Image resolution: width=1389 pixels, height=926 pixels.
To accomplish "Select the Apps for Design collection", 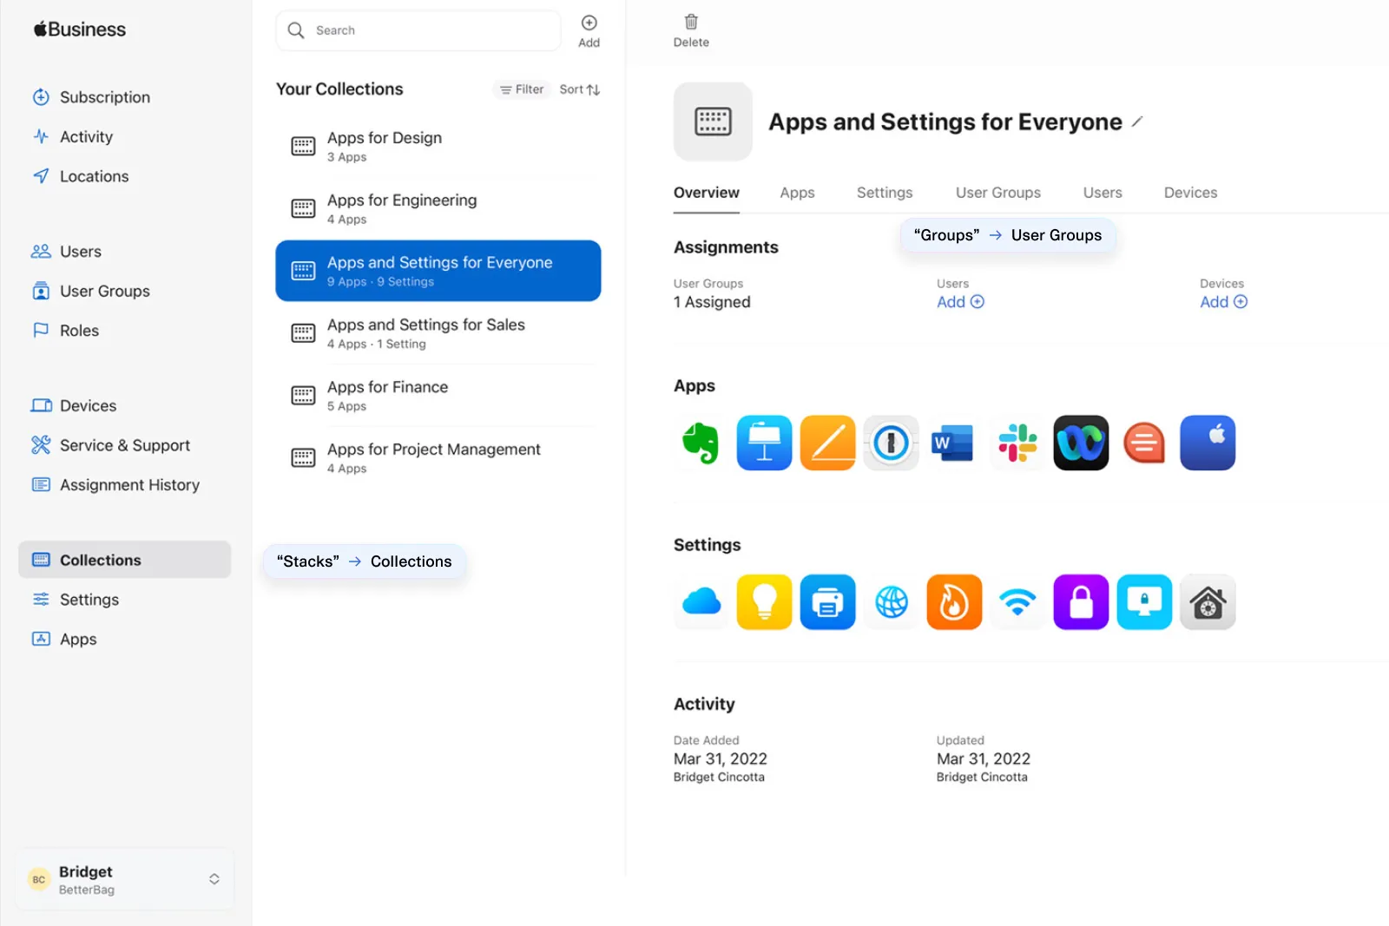I will pyautogui.click(x=438, y=147).
